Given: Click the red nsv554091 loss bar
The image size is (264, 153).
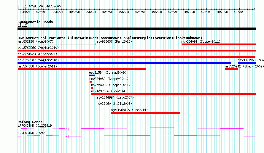Looking at the screenshot, I should pos(219,44).
